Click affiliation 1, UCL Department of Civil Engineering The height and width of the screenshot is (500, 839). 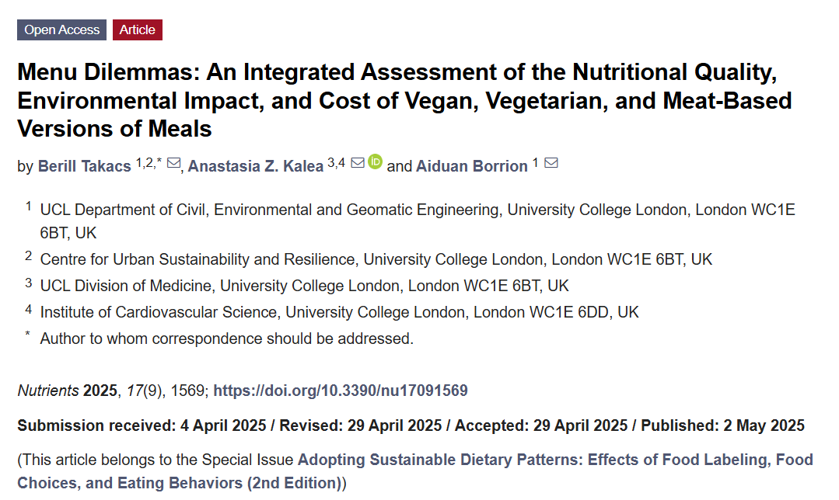[418, 221]
